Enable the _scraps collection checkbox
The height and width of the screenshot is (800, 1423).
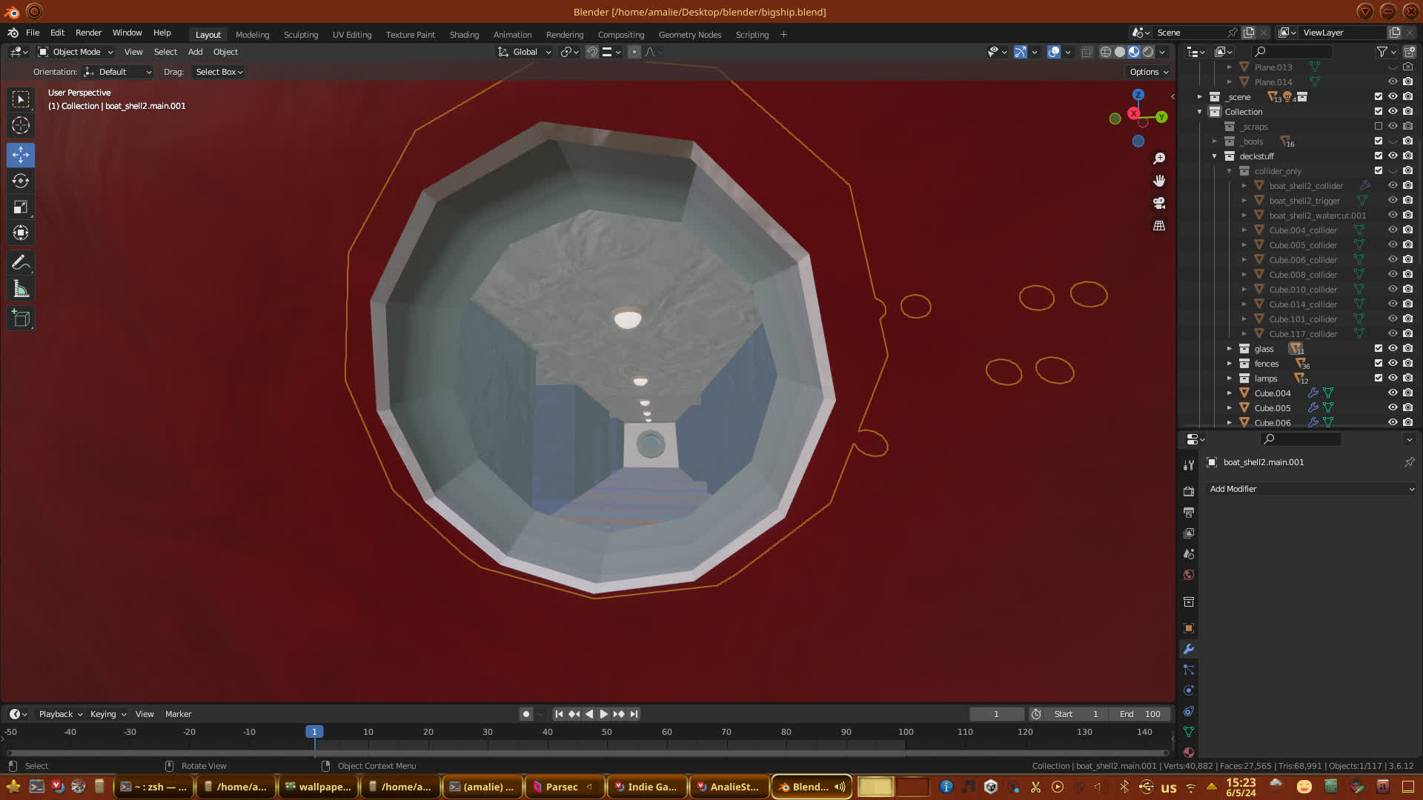(x=1378, y=126)
